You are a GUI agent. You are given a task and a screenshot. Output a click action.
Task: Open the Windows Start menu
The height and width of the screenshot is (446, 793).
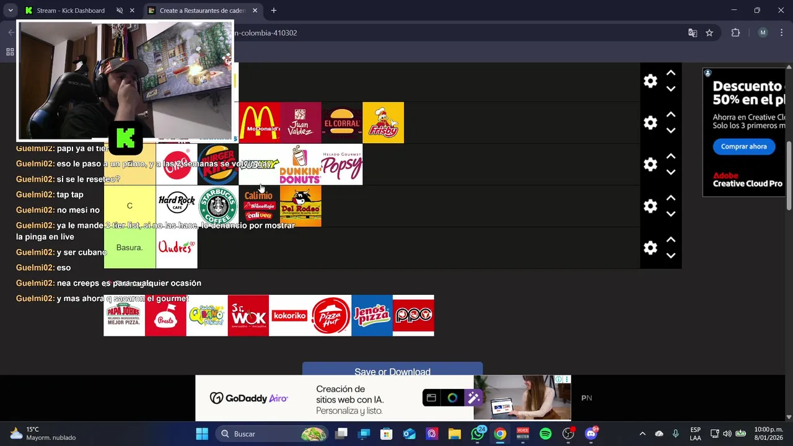click(x=202, y=434)
